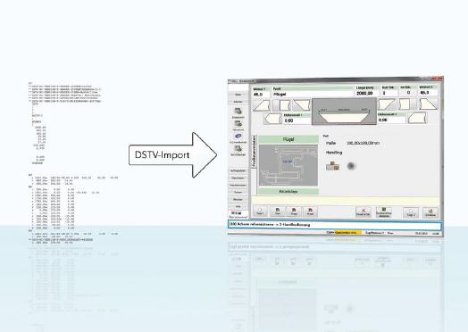Screen dimensions: 468x332
Task: Click the Profil name field containing Flügel
Action: [x=313, y=94]
